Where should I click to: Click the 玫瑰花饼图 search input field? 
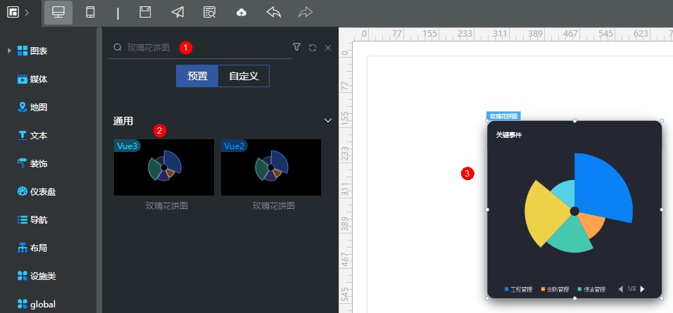click(x=200, y=48)
